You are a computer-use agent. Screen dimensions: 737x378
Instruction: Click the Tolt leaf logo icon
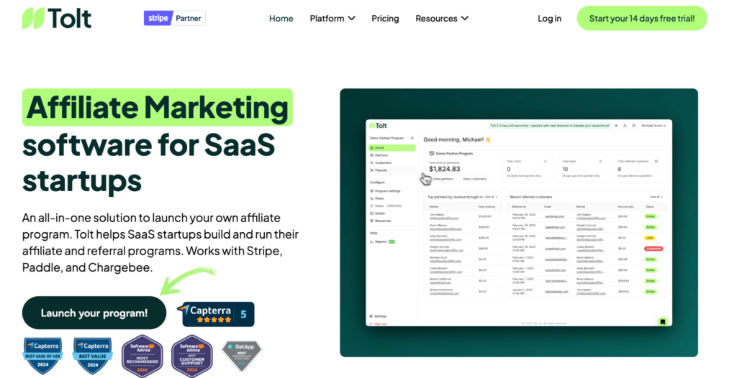tap(33, 18)
